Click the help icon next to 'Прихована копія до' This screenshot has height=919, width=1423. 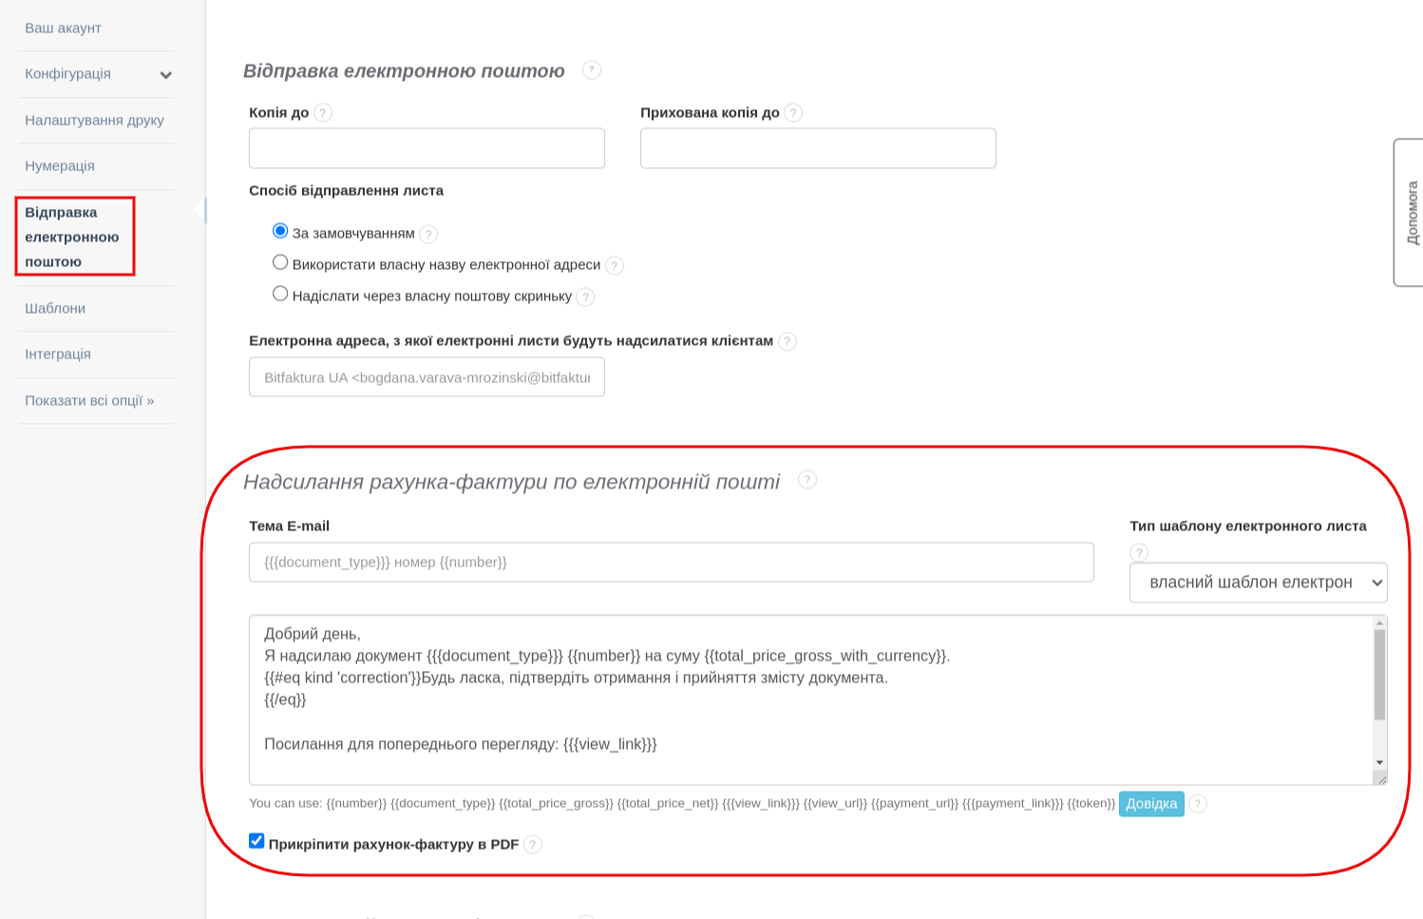click(794, 112)
